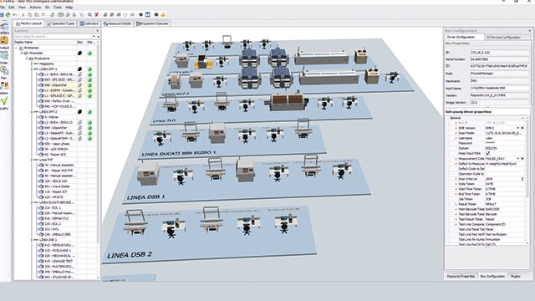This screenshot has width=535, height=301.
Task: Open the SMB Version dropdown
Action: click(517, 128)
